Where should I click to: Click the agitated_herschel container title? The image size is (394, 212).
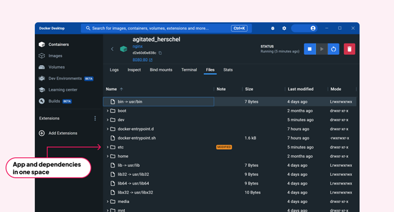pyautogui.click(x=156, y=39)
